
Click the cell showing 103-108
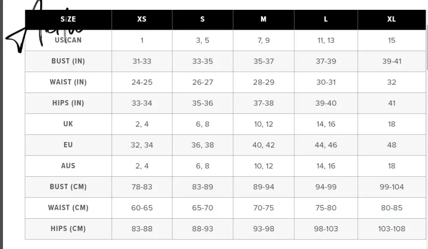coord(392,228)
